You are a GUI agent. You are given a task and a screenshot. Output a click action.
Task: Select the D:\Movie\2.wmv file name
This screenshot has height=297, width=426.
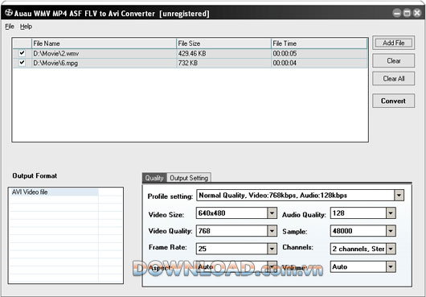[x=56, y=53]
